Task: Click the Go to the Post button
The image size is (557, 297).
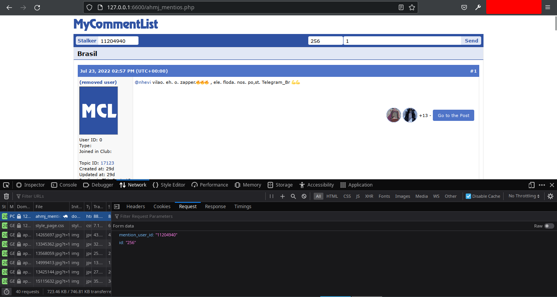Action: click(453, 115)
